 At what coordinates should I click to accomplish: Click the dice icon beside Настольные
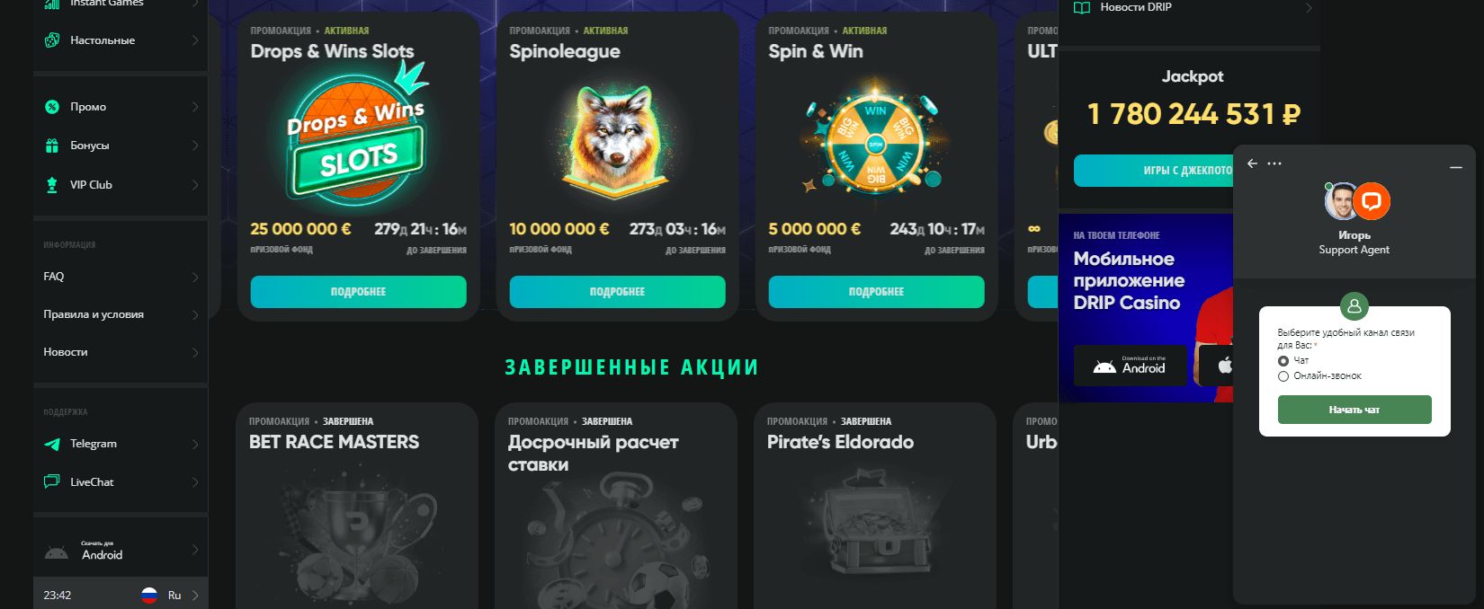[x=52, y=40]
